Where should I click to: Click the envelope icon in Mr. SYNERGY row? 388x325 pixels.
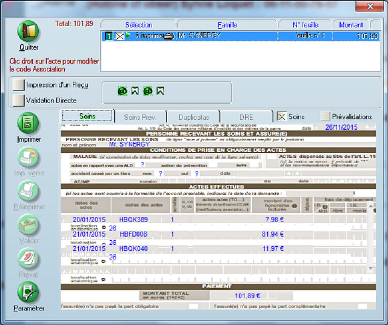119,36
